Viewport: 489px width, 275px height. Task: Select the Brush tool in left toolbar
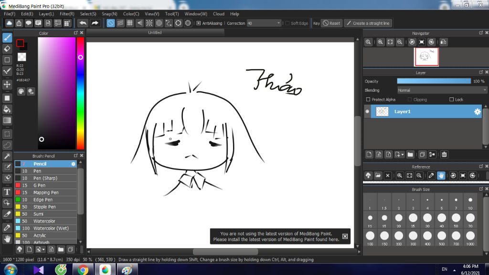pyautogui.click(x=7, y=38)
